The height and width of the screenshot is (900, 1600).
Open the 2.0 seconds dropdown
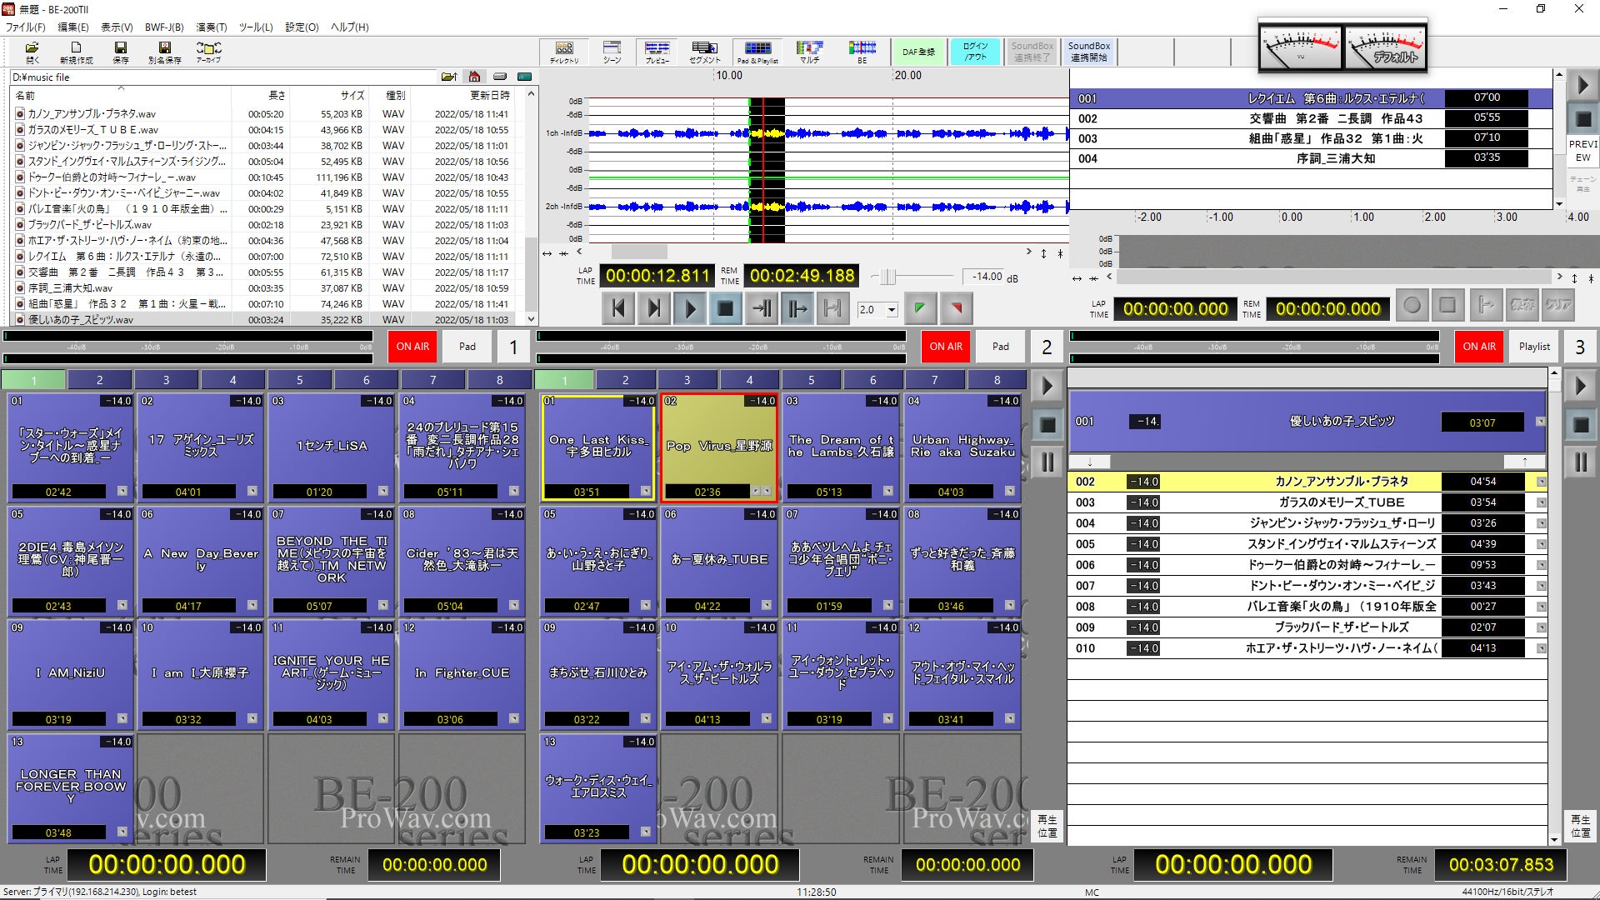[x=892, y=310]
